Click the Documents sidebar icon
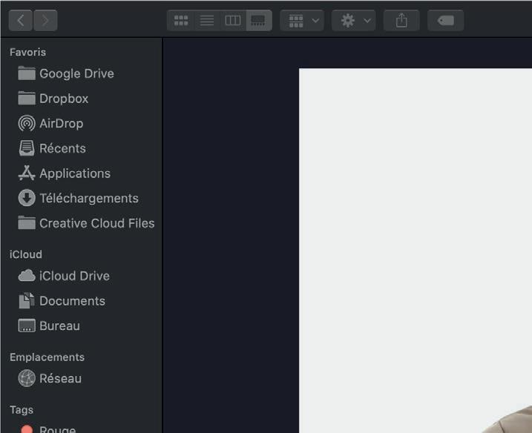 pos(27,301)
